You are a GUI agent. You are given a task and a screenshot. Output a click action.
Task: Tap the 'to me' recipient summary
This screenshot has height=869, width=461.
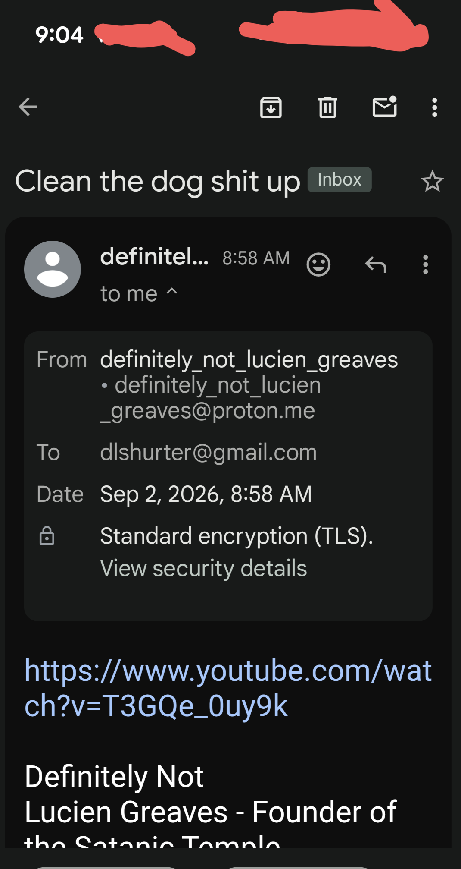129,294
